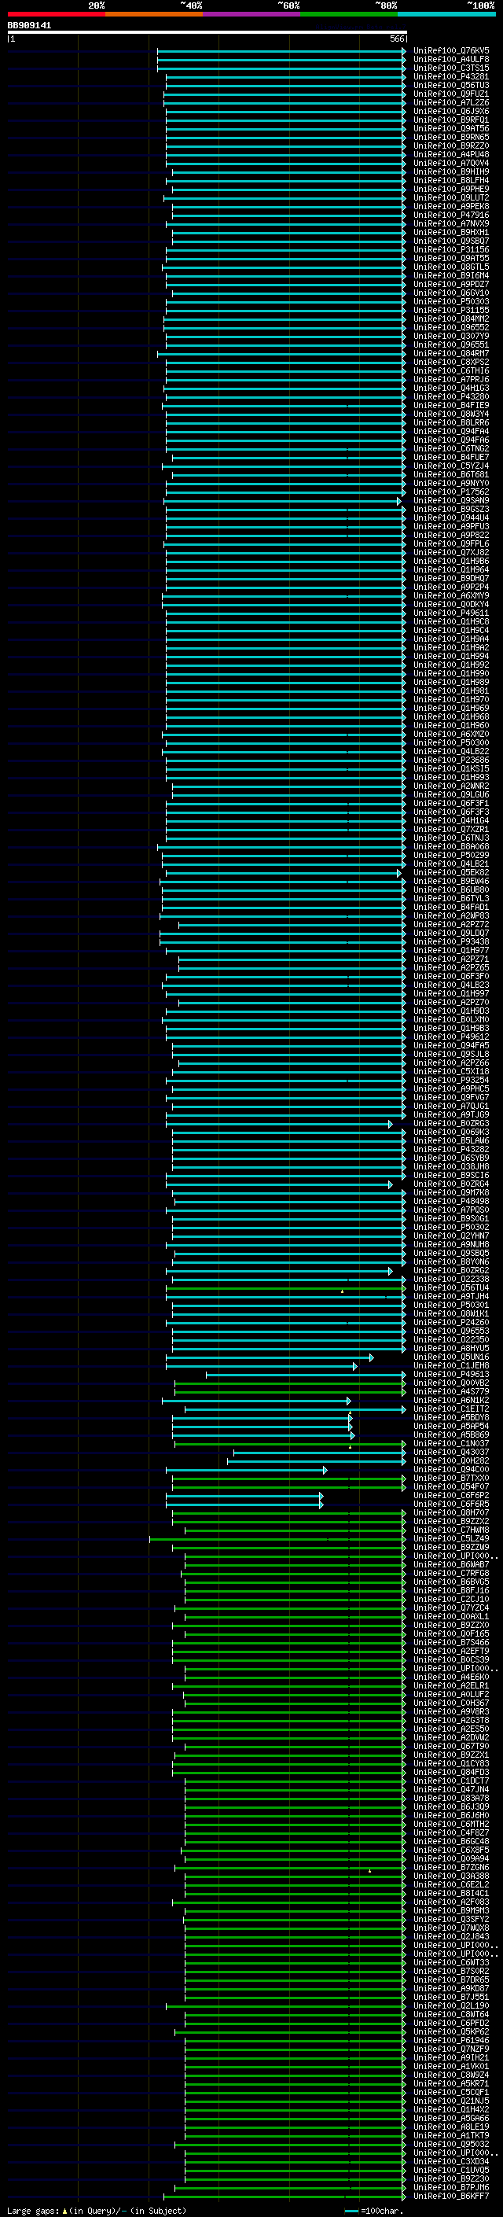Screen dimensions: 503x2217
Task: Click the cyan alignment bar for UniRef100_Q5UN16
Action: [x=269, y=1357]
